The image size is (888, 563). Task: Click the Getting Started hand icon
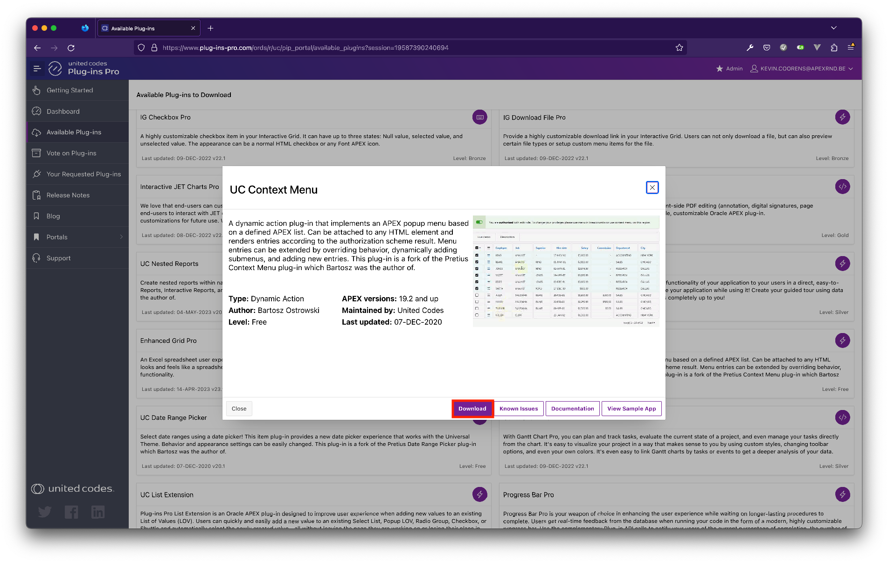(x=36, y=90)
